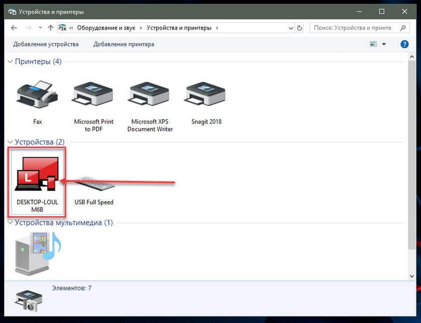
Task: Select the DESKTOP-LOULM6B computer device
Action: 37,182
